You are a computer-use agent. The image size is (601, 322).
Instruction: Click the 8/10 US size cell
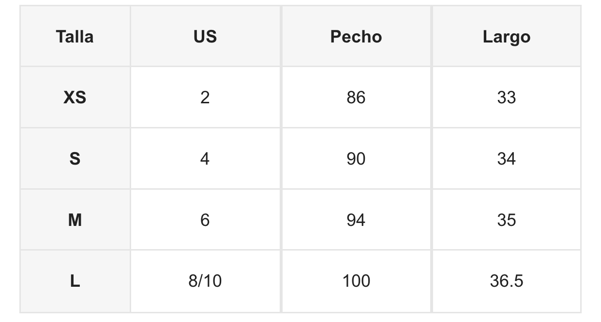point(205,281)
